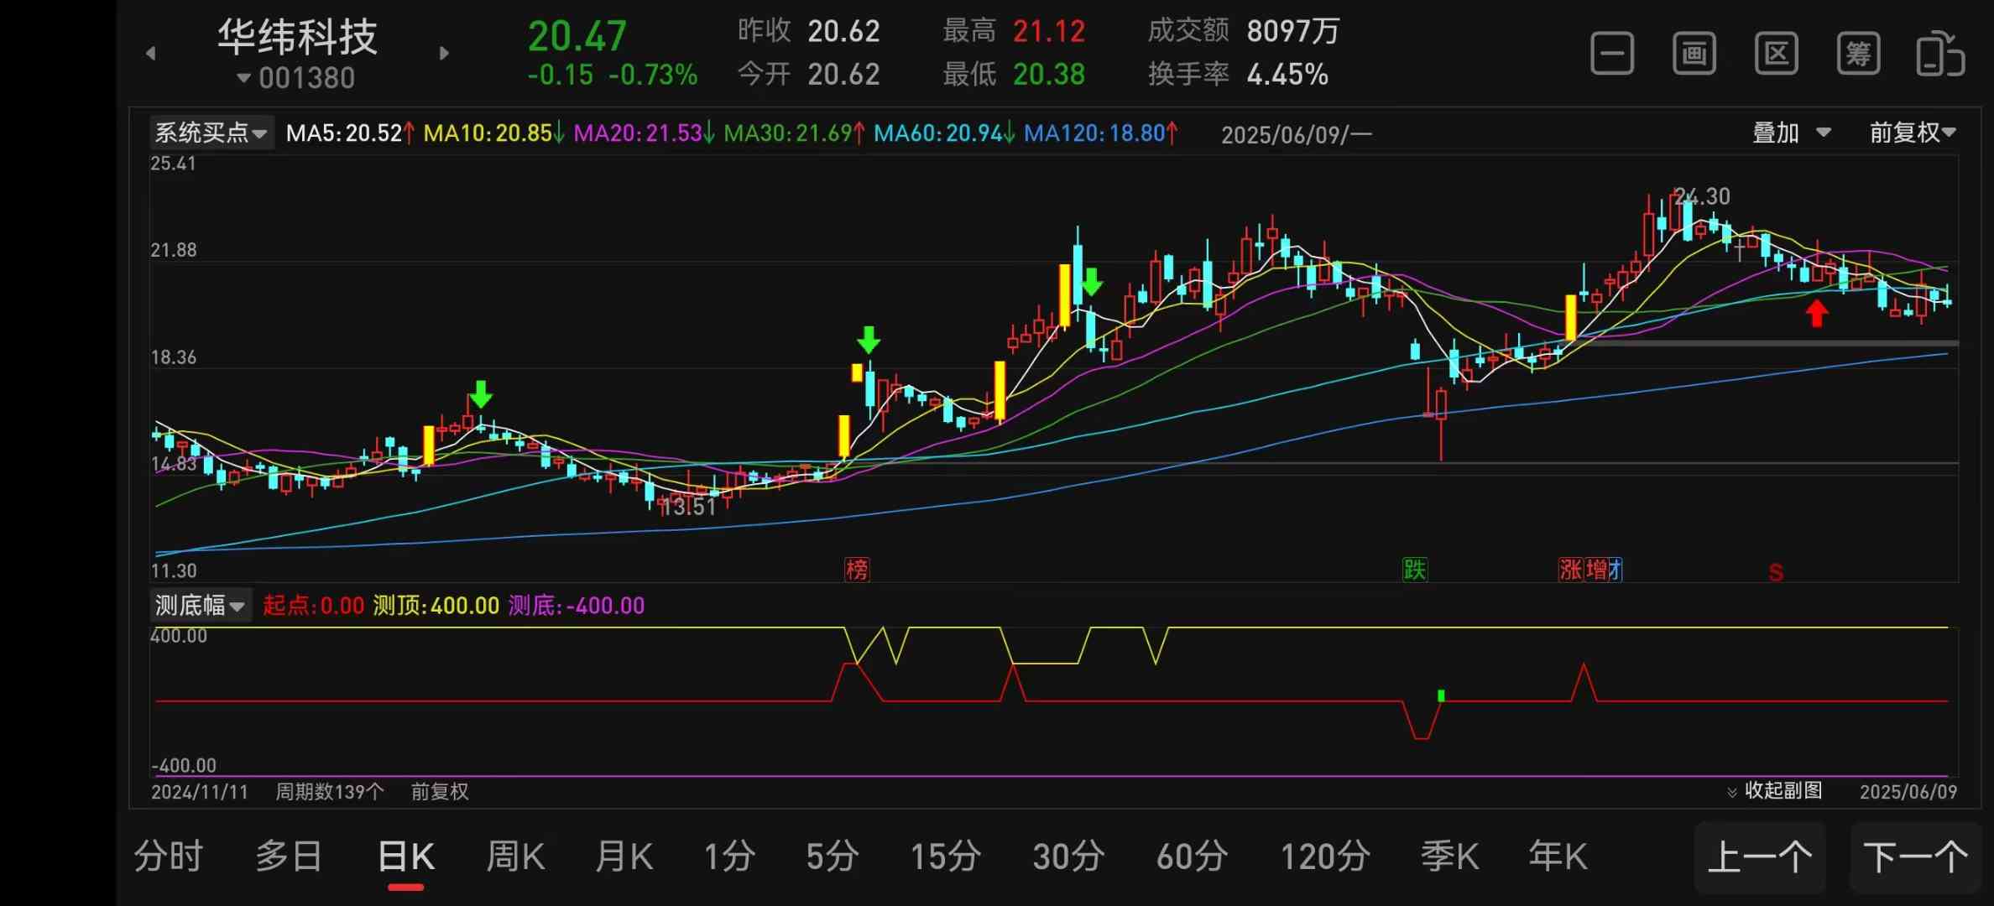1994x906 pixels.
Task: Open the 区 interval statistics icon
Action: (1777, 55)
